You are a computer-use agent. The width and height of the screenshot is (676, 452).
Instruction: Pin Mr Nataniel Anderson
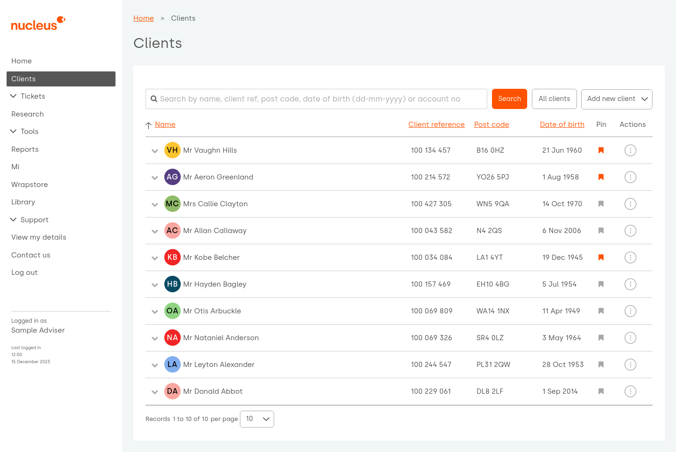tap(601, 338)
